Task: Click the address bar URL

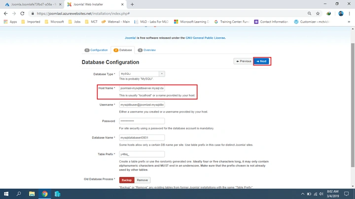Action: point(83,14)
